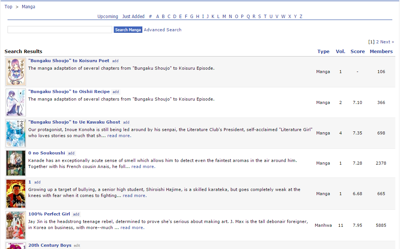Go to the Next results page
The width and height of the screenshot is (410, 249).
[387, 42]
